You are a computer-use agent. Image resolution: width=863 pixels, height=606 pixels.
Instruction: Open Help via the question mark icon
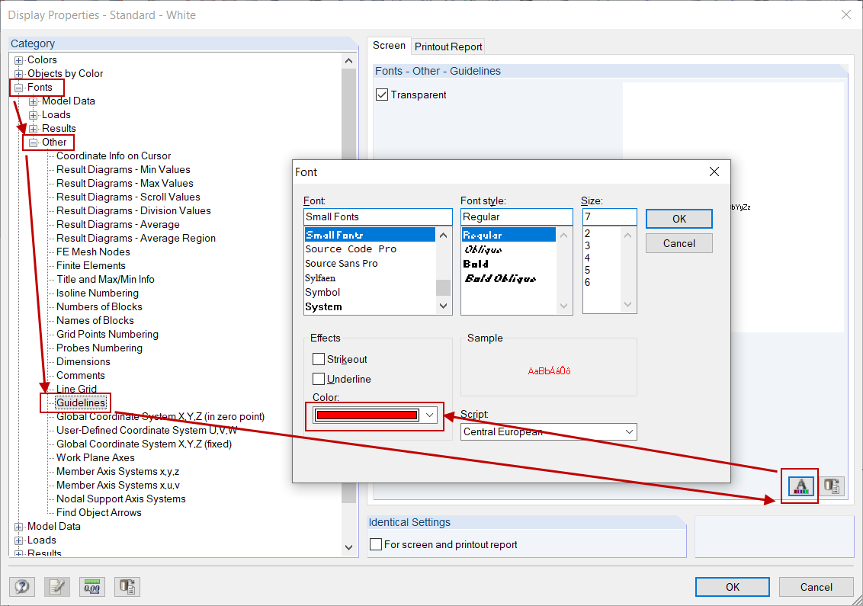[21, 586]
